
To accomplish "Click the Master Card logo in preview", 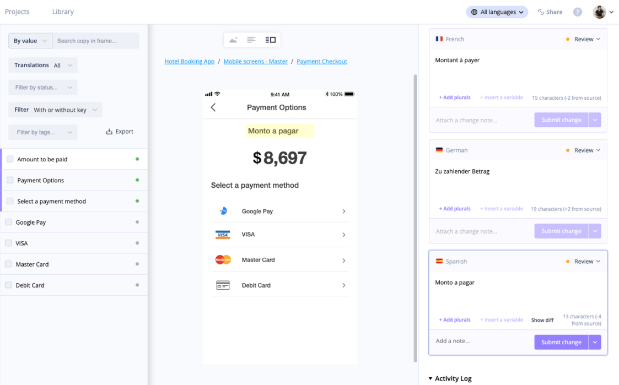I will coord(223,259).
